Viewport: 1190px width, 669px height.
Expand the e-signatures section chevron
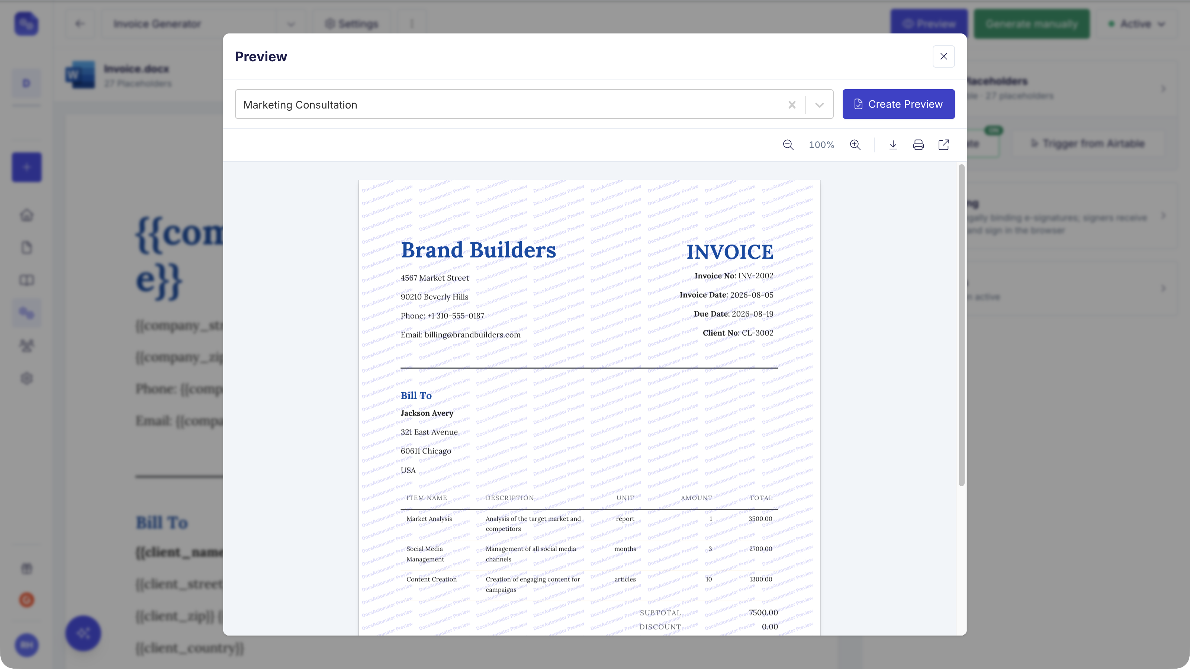click(1163, 216)
